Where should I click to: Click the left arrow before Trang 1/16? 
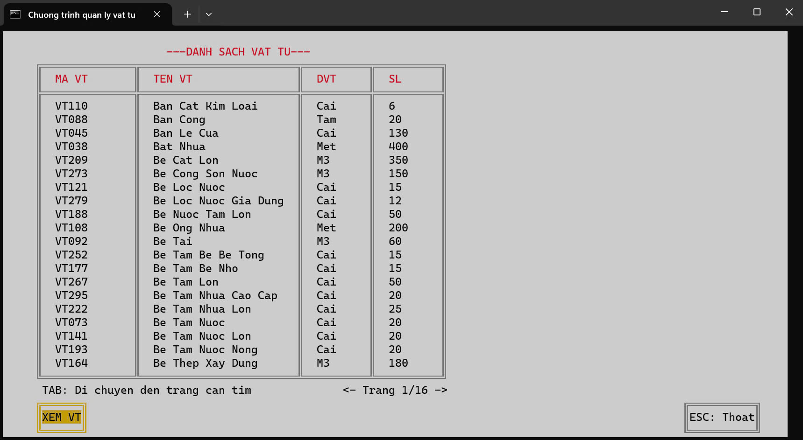coord(349,391)
